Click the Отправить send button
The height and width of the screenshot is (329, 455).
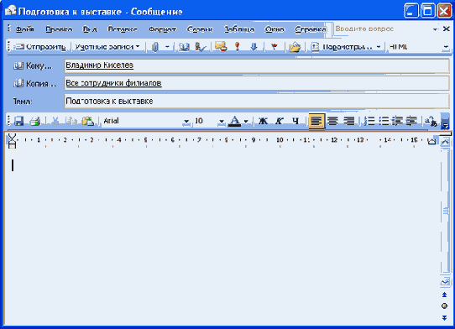coord(39,47)
